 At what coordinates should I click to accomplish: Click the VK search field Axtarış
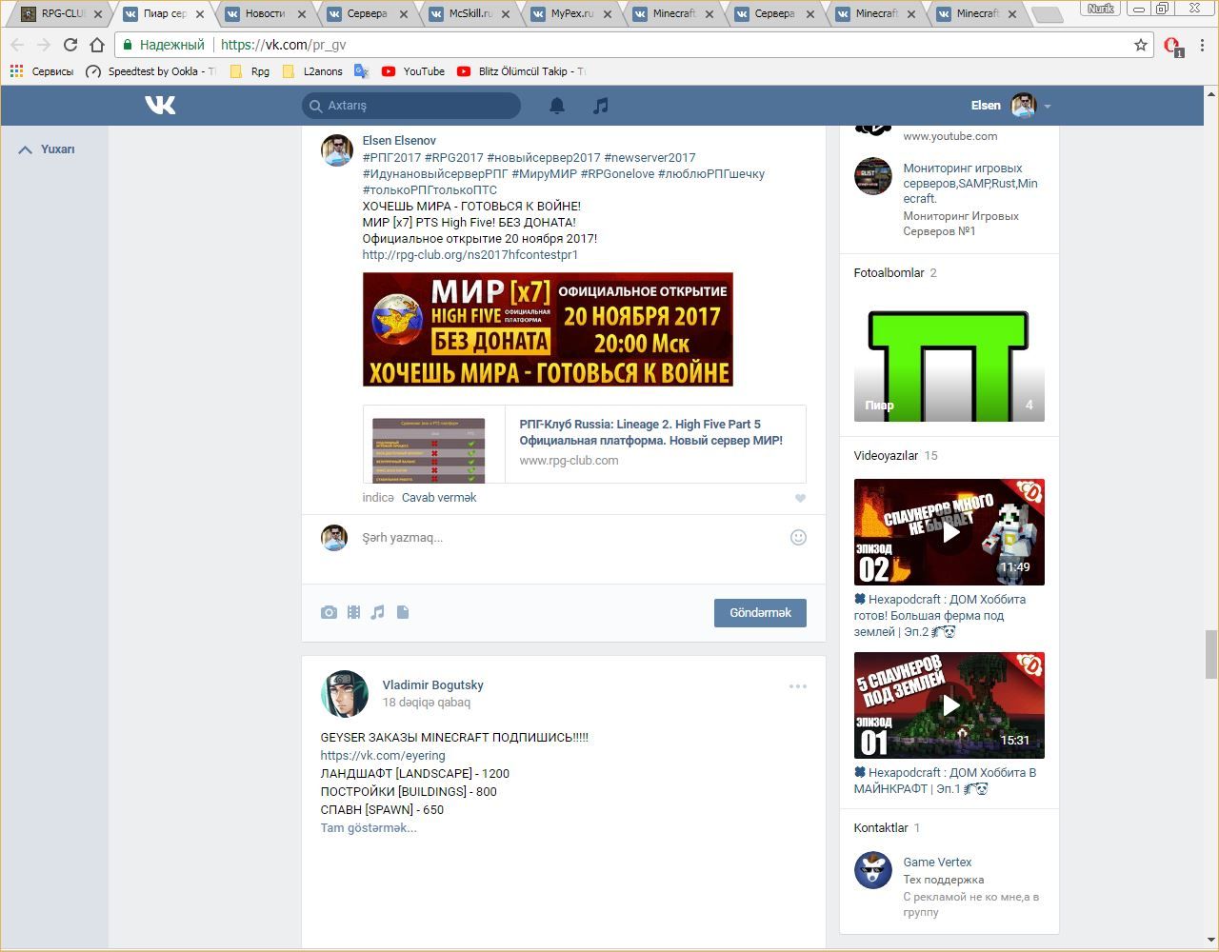tap(411, 106)
